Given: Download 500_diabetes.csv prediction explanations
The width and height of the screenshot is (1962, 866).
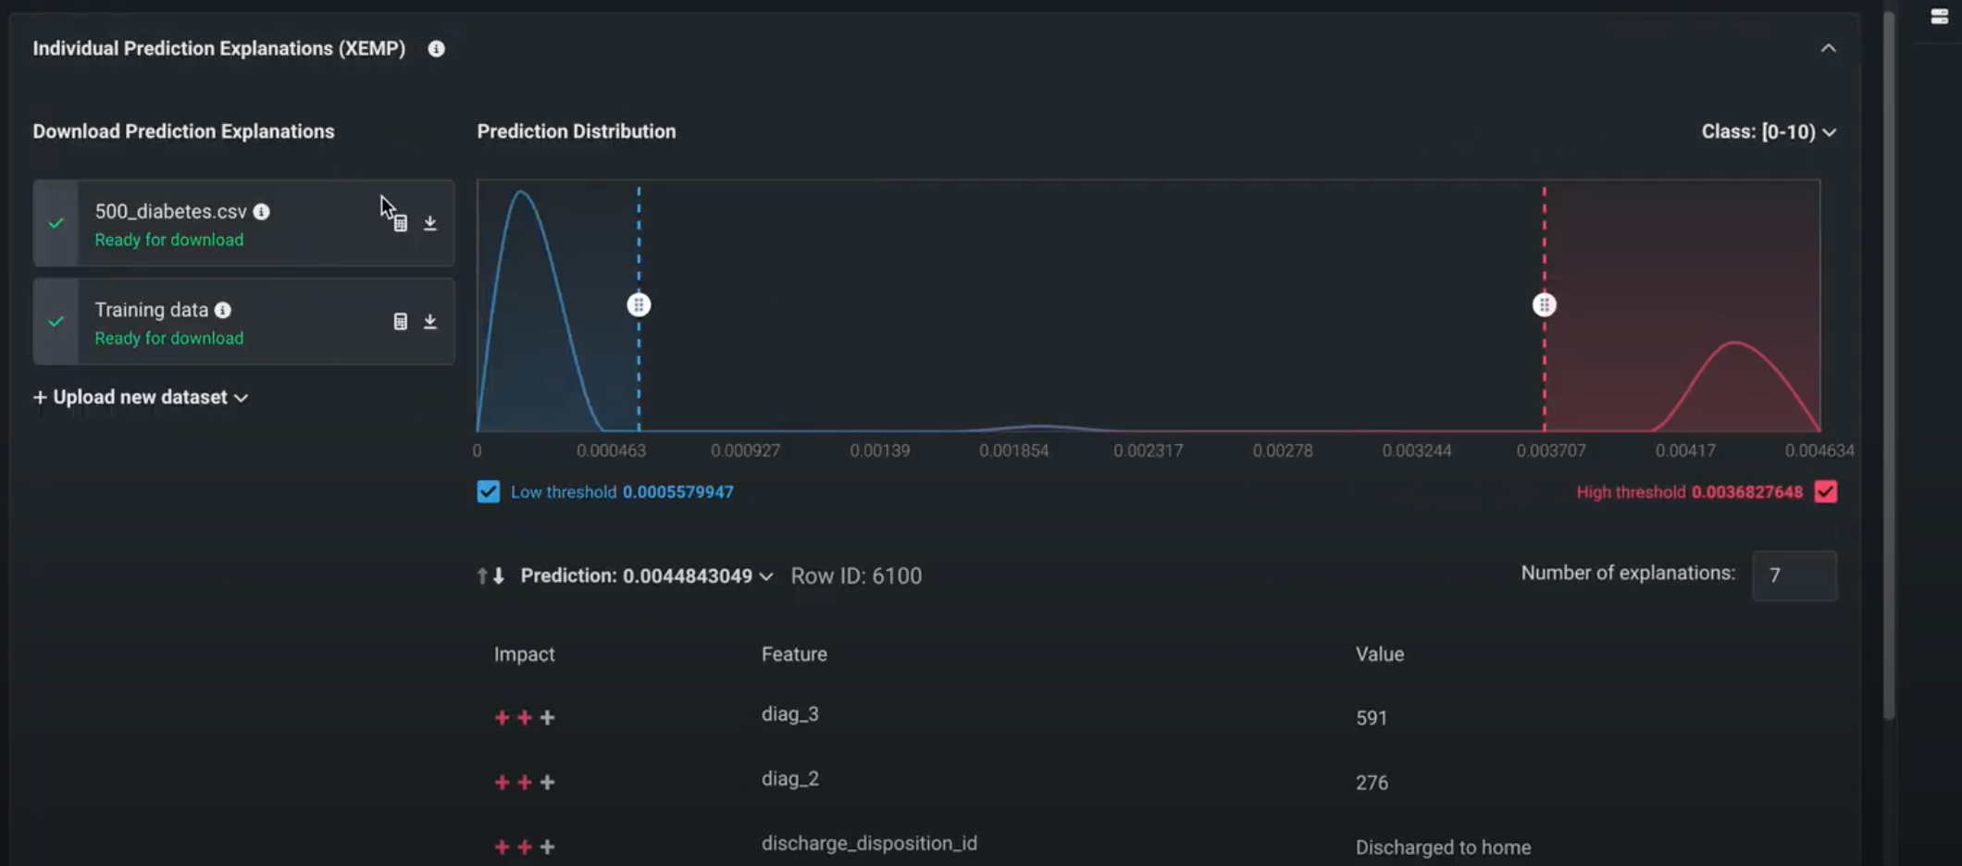Looking at the screenshot, I should pos(430,224).
